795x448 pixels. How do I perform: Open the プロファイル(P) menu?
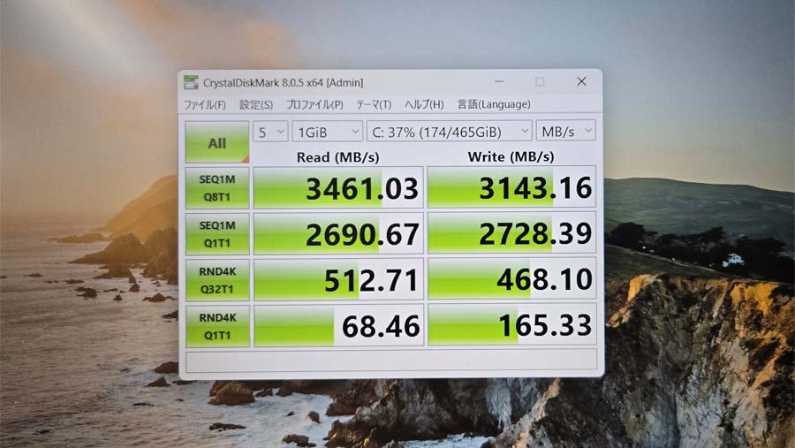[314, 104]
